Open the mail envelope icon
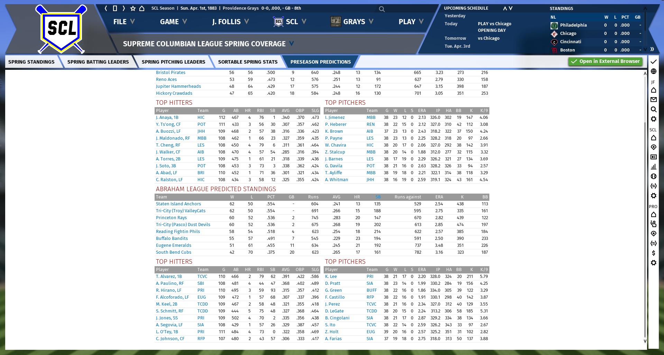The height and width of the screenshot is (355, 664). [653, 100]
